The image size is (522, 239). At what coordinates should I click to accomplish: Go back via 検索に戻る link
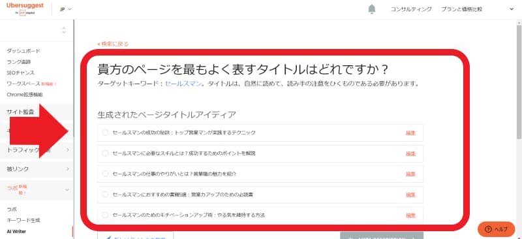coord(113,44)
